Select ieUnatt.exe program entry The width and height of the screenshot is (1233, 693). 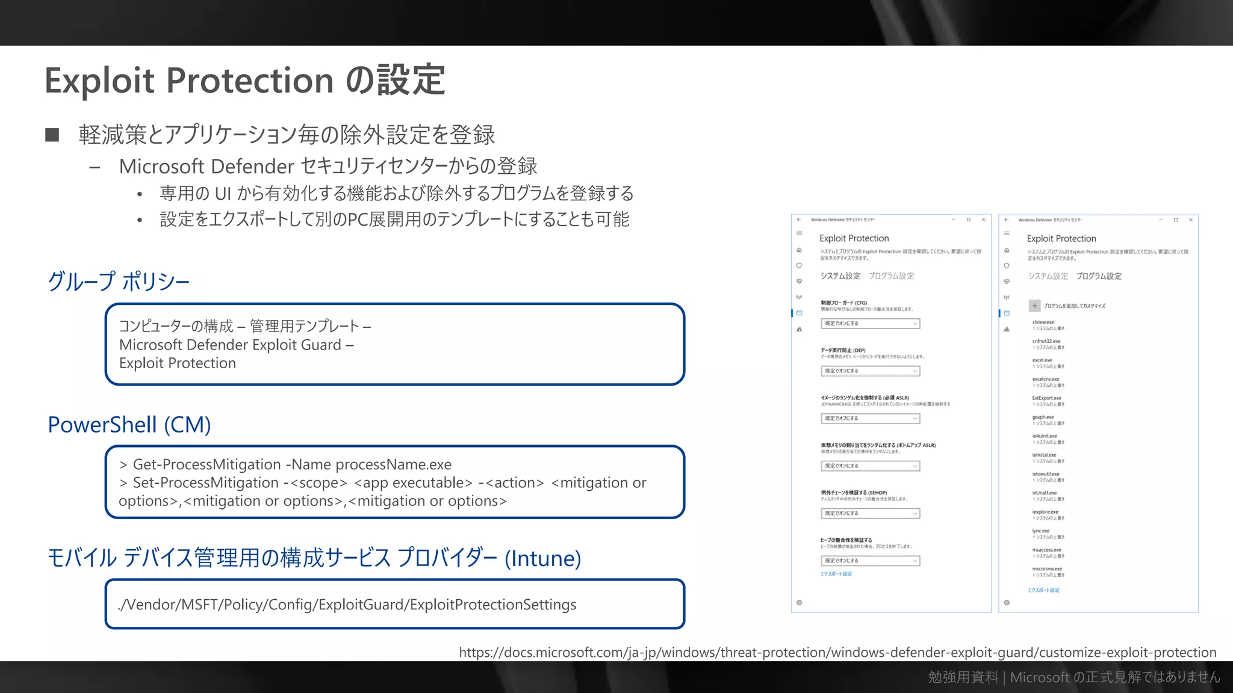coord(1048,496)
